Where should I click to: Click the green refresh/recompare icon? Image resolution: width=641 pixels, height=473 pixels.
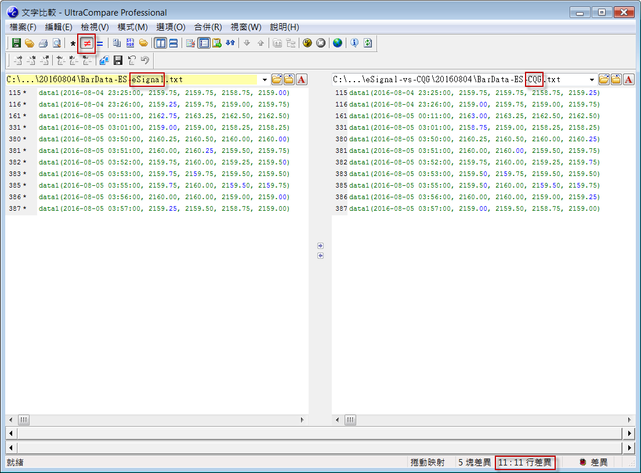pos(368,43)
